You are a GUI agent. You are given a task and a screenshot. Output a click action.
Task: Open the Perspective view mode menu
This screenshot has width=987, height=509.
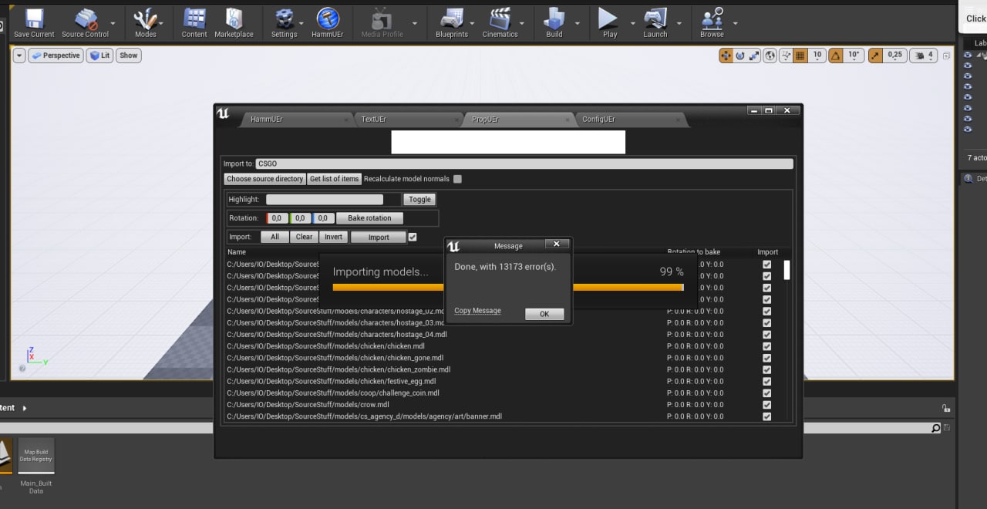click(x=56, y=56)
